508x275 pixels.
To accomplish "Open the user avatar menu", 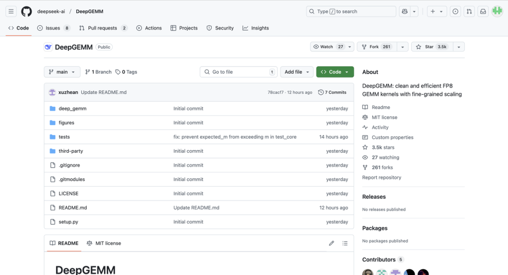I will click(497, 11).
